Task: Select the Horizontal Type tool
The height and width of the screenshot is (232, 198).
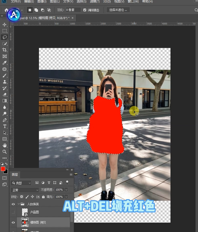Action: click(4, 126)
